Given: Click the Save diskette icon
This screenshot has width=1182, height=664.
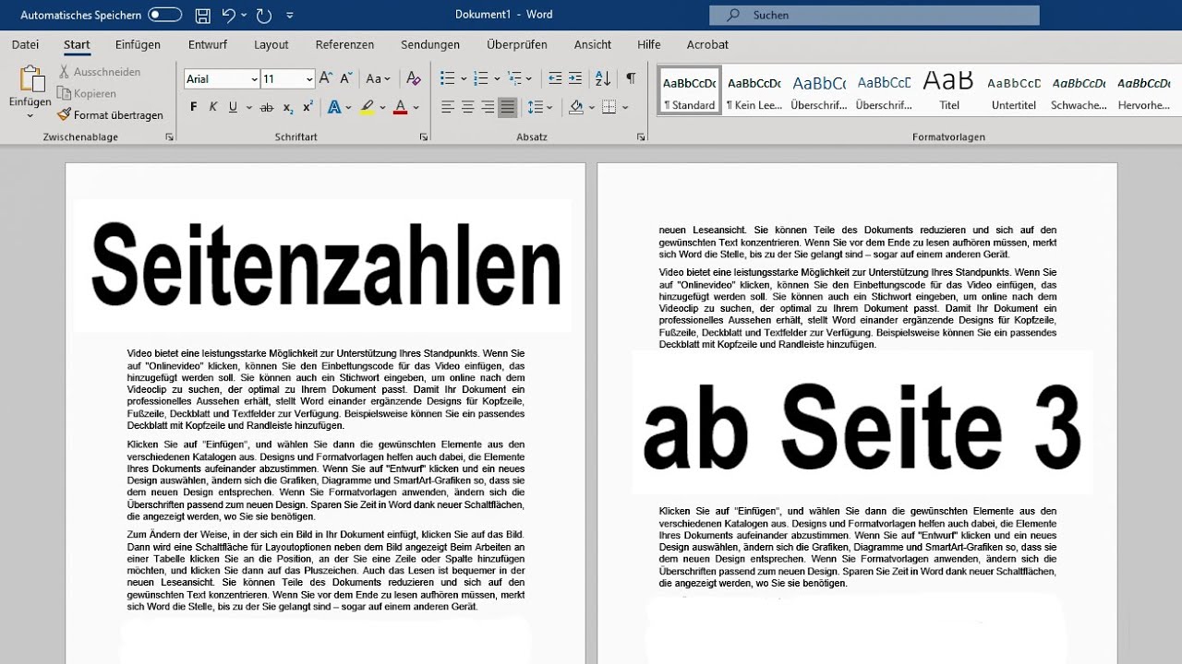Looking at the screenshot, I should (202, 15).
